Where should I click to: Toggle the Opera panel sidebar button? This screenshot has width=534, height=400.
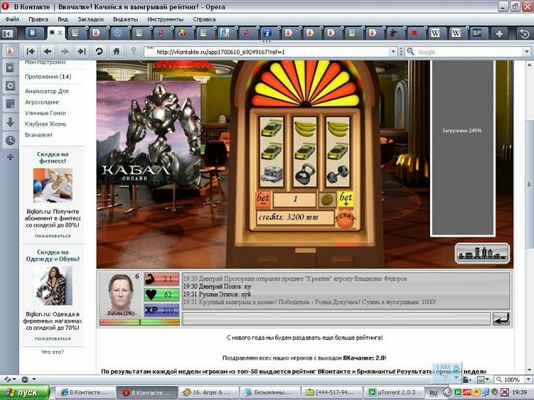pyautogui.click(x=7, y=33)
